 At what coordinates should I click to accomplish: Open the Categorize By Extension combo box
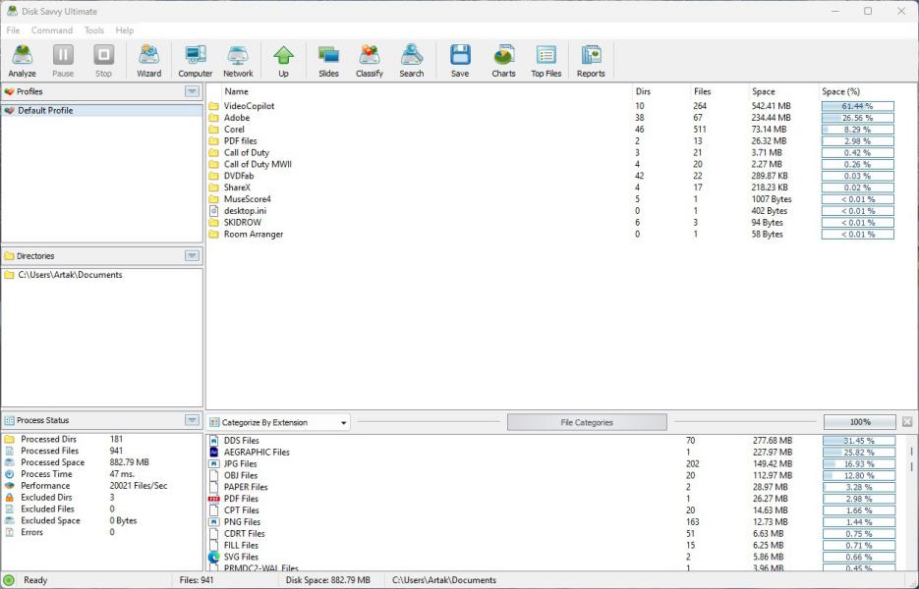279,423
